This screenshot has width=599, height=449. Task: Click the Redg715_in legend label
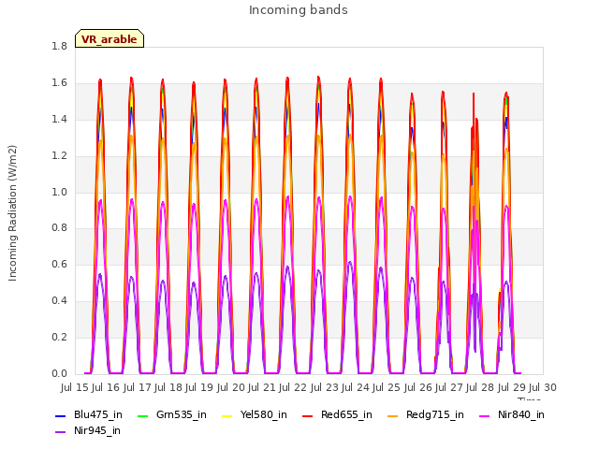(x=434, y=415)
